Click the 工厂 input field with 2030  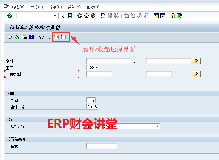pos(92,68)
